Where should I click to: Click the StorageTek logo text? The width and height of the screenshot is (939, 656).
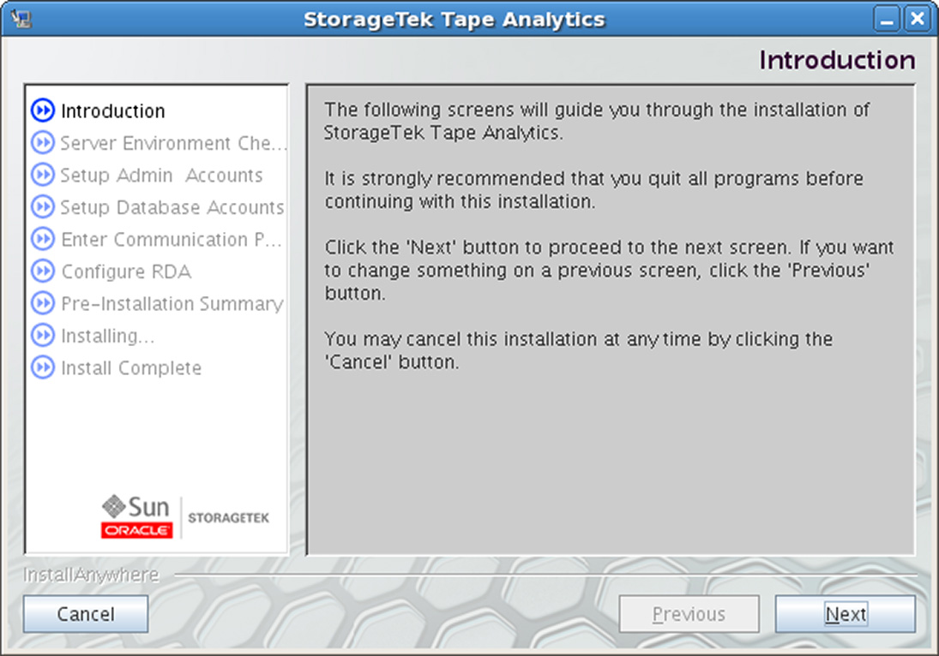pyautogui.click(x=229, y=518)
